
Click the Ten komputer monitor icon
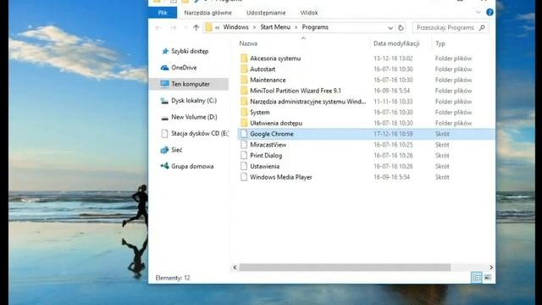[164, 84]
